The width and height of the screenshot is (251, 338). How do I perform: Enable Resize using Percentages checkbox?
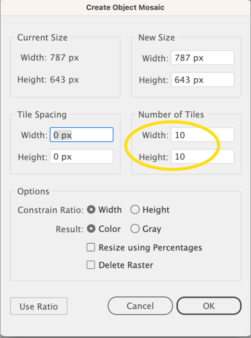(x=91, y=248)
